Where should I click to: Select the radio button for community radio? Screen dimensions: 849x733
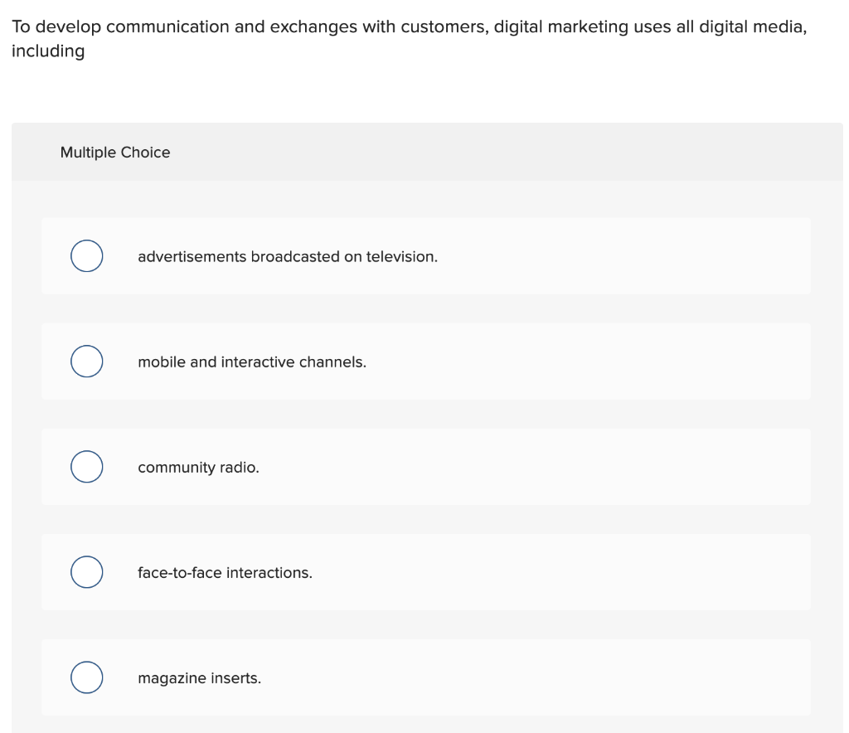(86, 466)
